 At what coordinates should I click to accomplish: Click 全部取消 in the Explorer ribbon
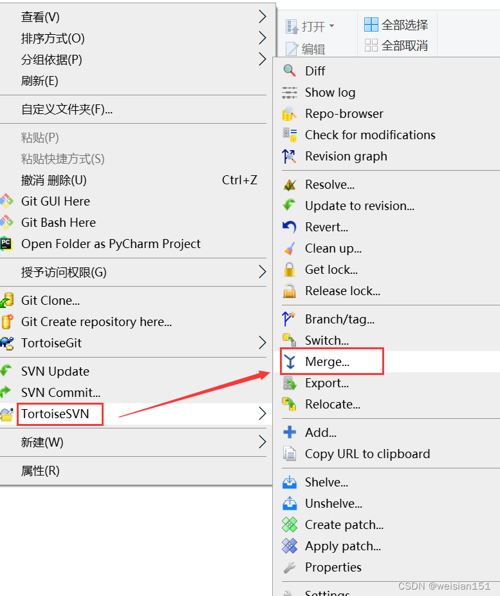[x=396, y=46]
